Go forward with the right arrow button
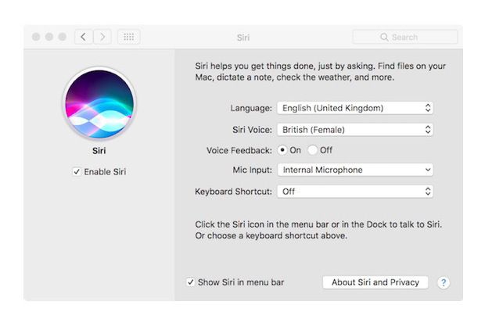 tap(102, 37)
